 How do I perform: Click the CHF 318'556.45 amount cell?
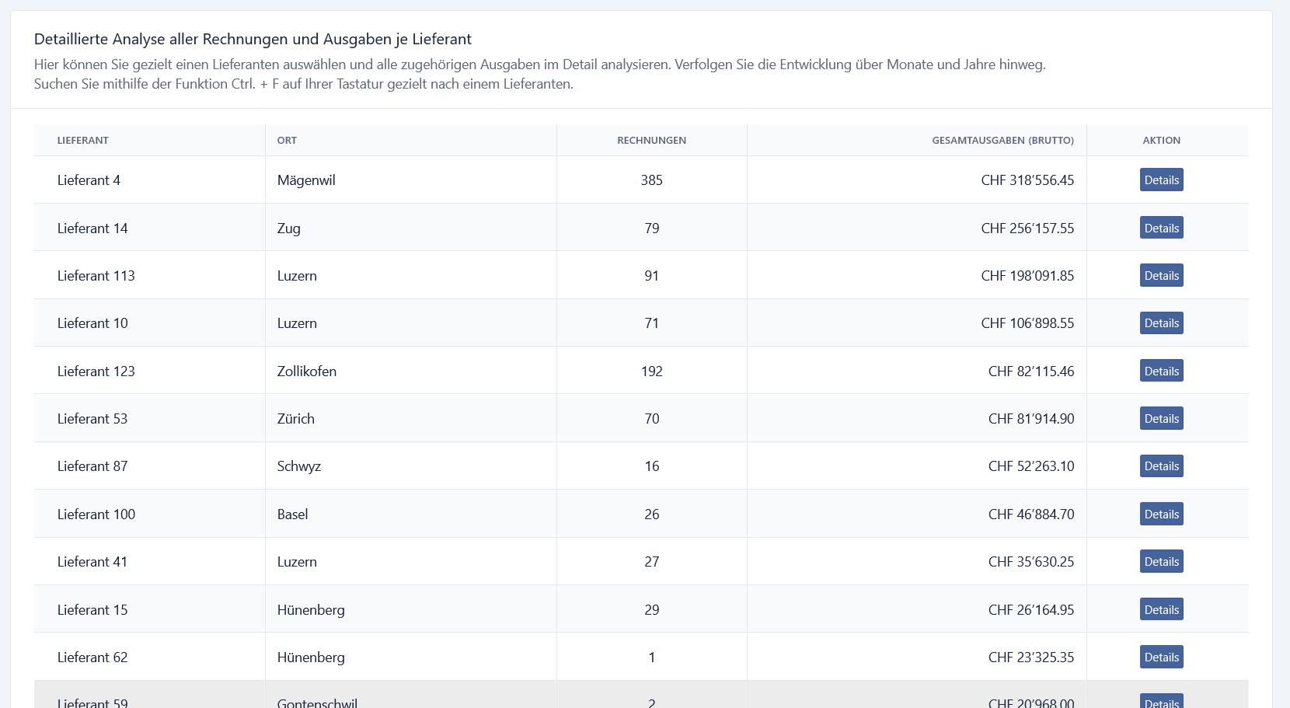(x=1027, y=180)
